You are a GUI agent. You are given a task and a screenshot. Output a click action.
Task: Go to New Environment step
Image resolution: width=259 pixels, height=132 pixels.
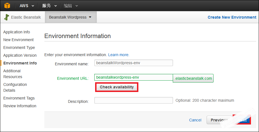click(x=18, y=40)
